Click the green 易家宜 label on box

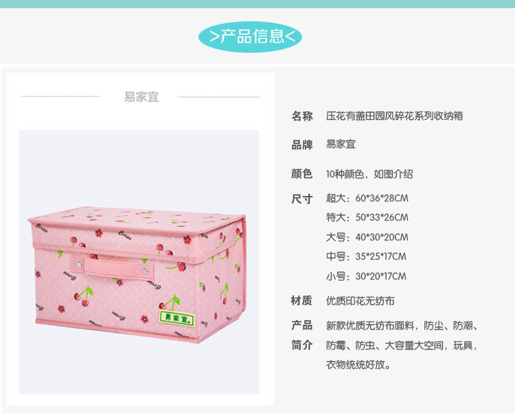pyautogui.click(x=176, y=318)
